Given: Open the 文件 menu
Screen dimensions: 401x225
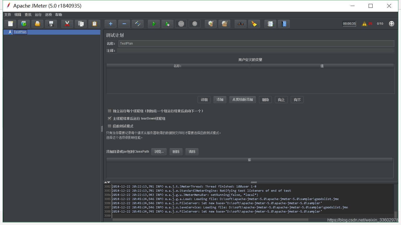Looking at the screenshot, I should point(8,15).
